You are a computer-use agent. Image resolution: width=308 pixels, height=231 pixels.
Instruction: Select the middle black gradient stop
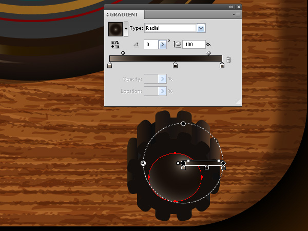click(x=175, y=65)
